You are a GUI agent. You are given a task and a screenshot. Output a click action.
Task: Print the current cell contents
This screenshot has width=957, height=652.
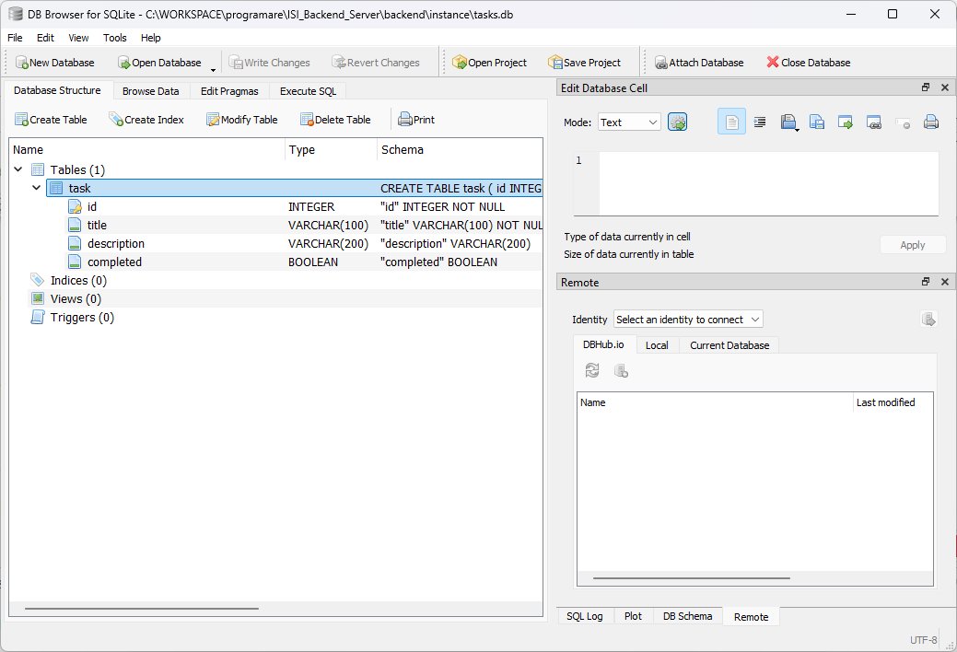pos(930,121)
